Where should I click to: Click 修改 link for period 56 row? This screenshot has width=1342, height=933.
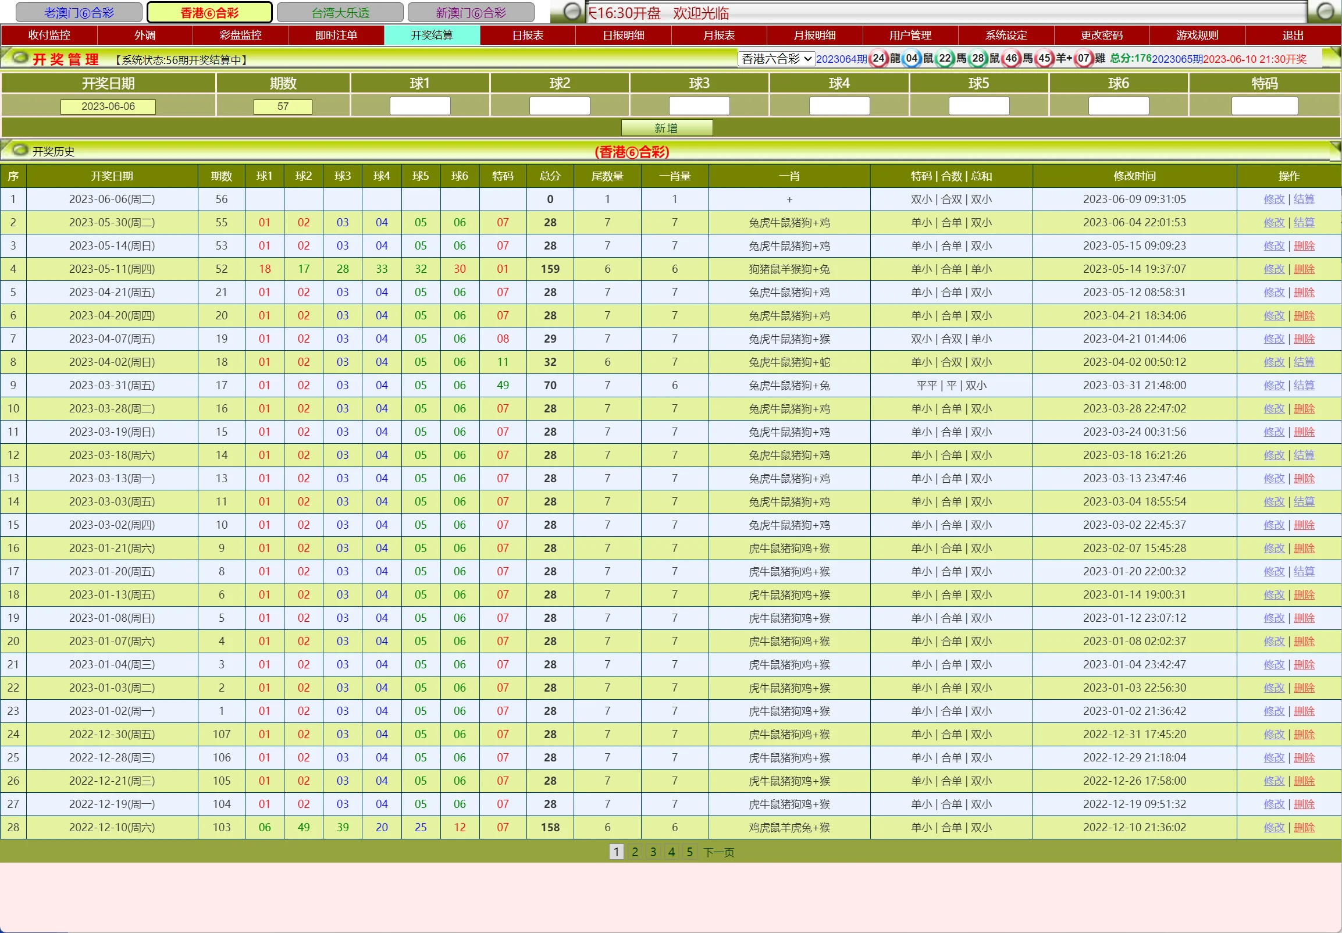pyautogui.click(x=1273, y=200)
